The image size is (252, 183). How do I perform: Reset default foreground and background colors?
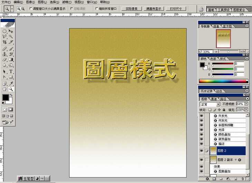click(x=3, y=103)
